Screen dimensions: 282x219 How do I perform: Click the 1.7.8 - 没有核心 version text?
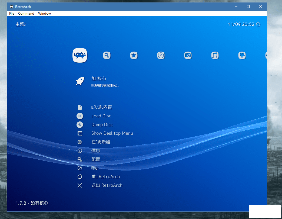click(32, 203)
